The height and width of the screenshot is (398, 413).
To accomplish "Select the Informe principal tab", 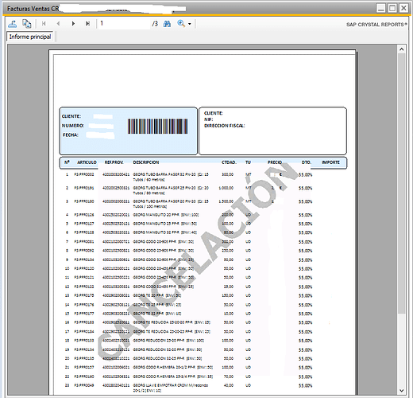I will click(30, 37).
